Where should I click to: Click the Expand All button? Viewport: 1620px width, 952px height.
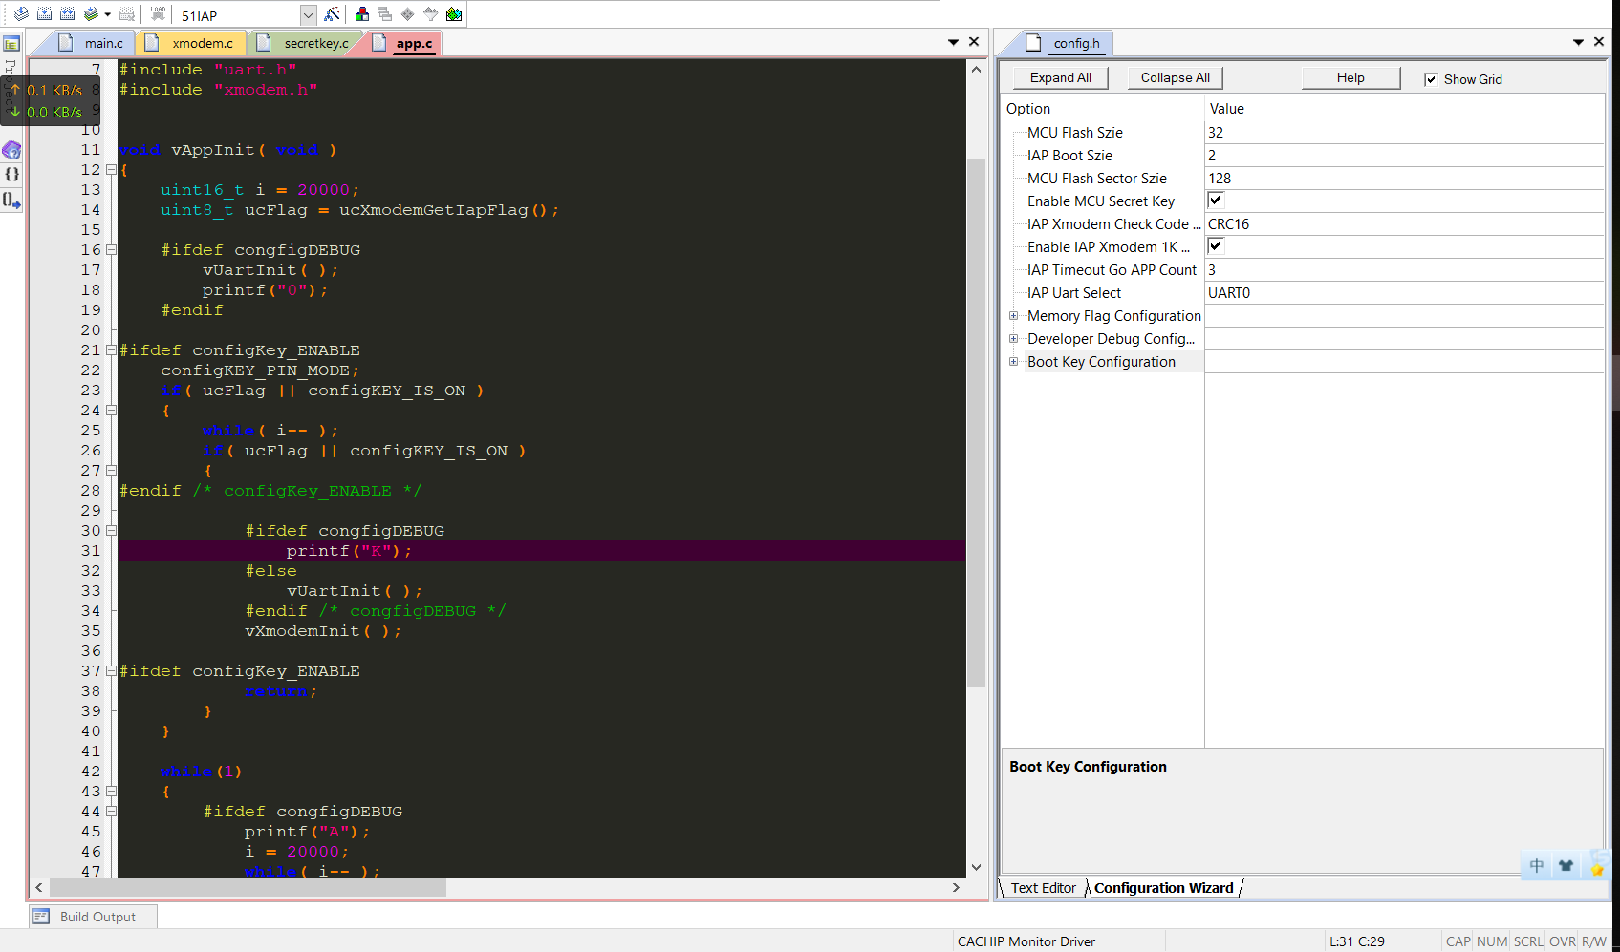[1060, 78]
